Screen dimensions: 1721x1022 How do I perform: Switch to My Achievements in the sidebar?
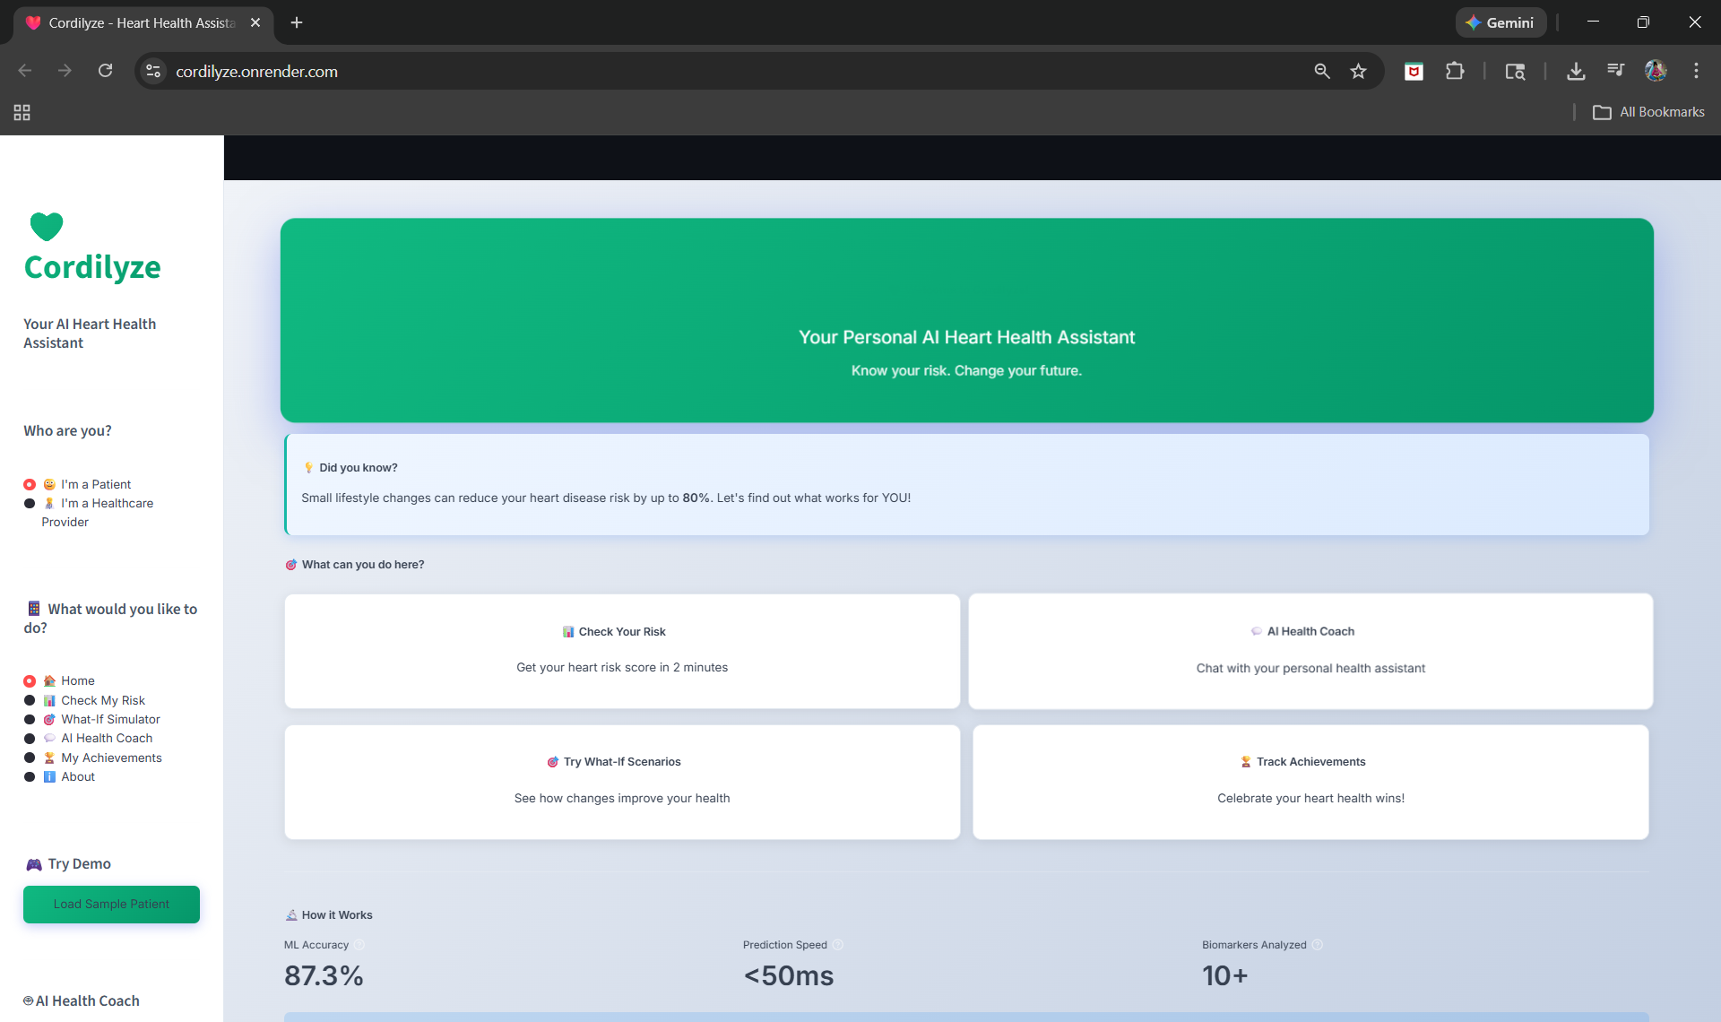point(30,758)
